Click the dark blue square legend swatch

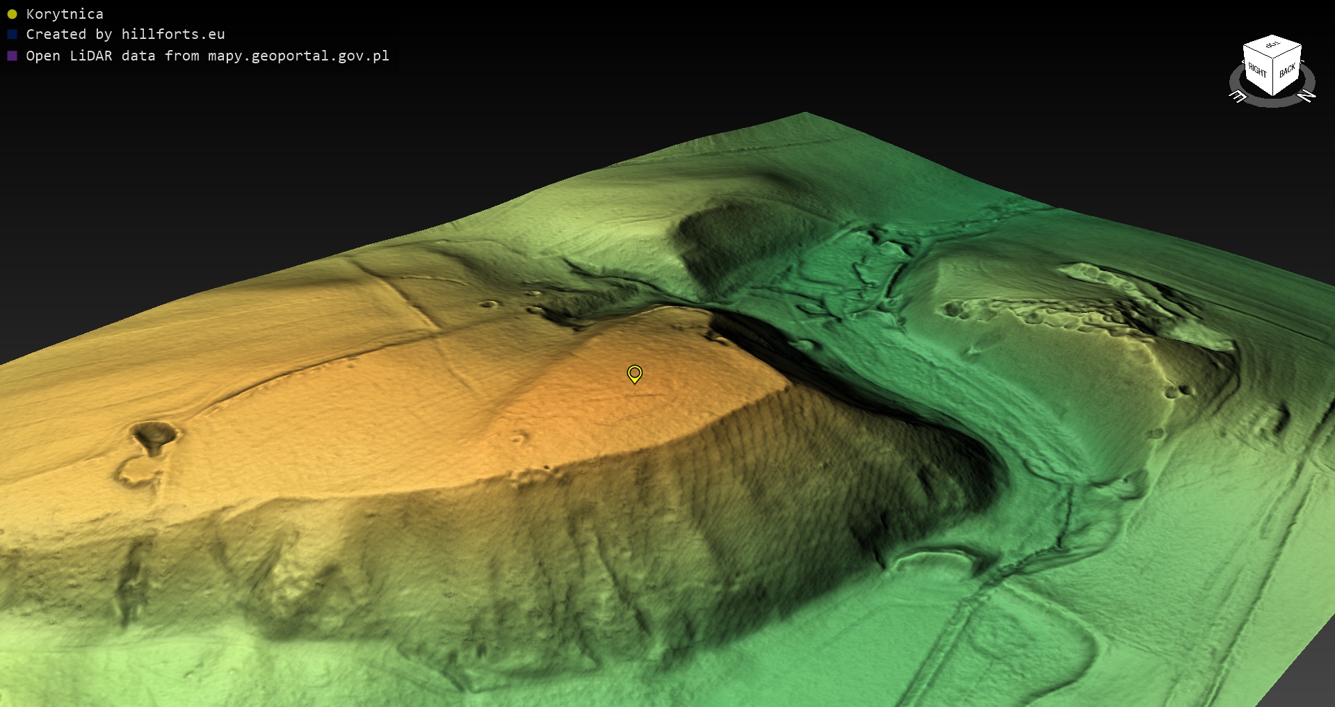coord(12,34)
